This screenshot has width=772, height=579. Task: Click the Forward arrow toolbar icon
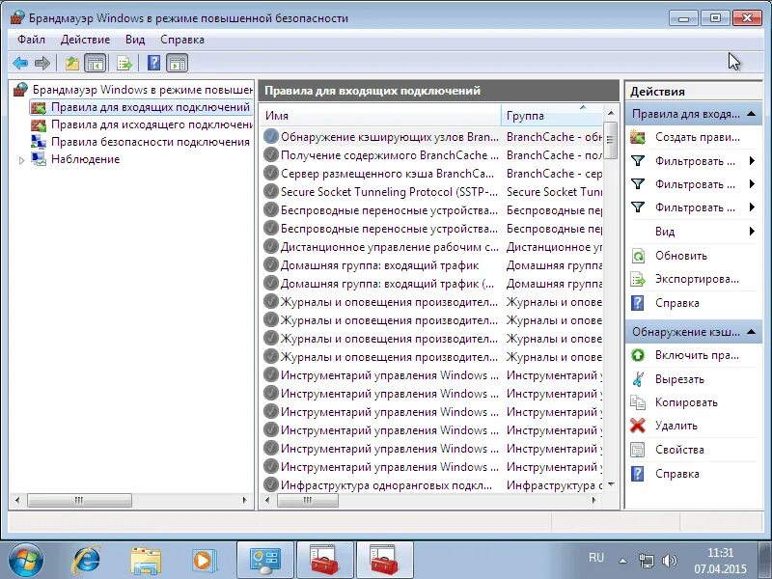pyautogui.click(x=42, y=63)
